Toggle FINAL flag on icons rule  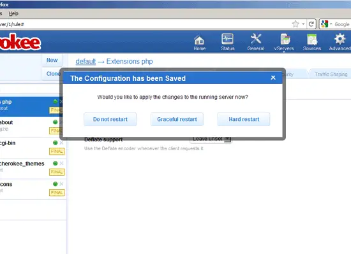57,192
